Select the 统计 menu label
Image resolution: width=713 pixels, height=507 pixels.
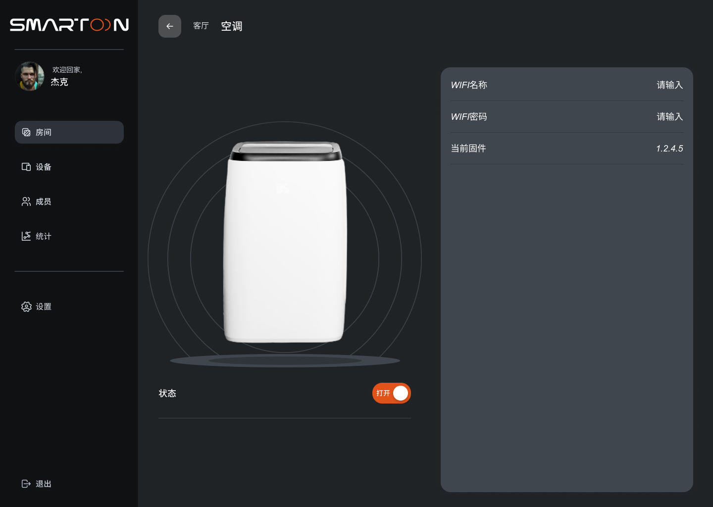[x=44, y=236]
